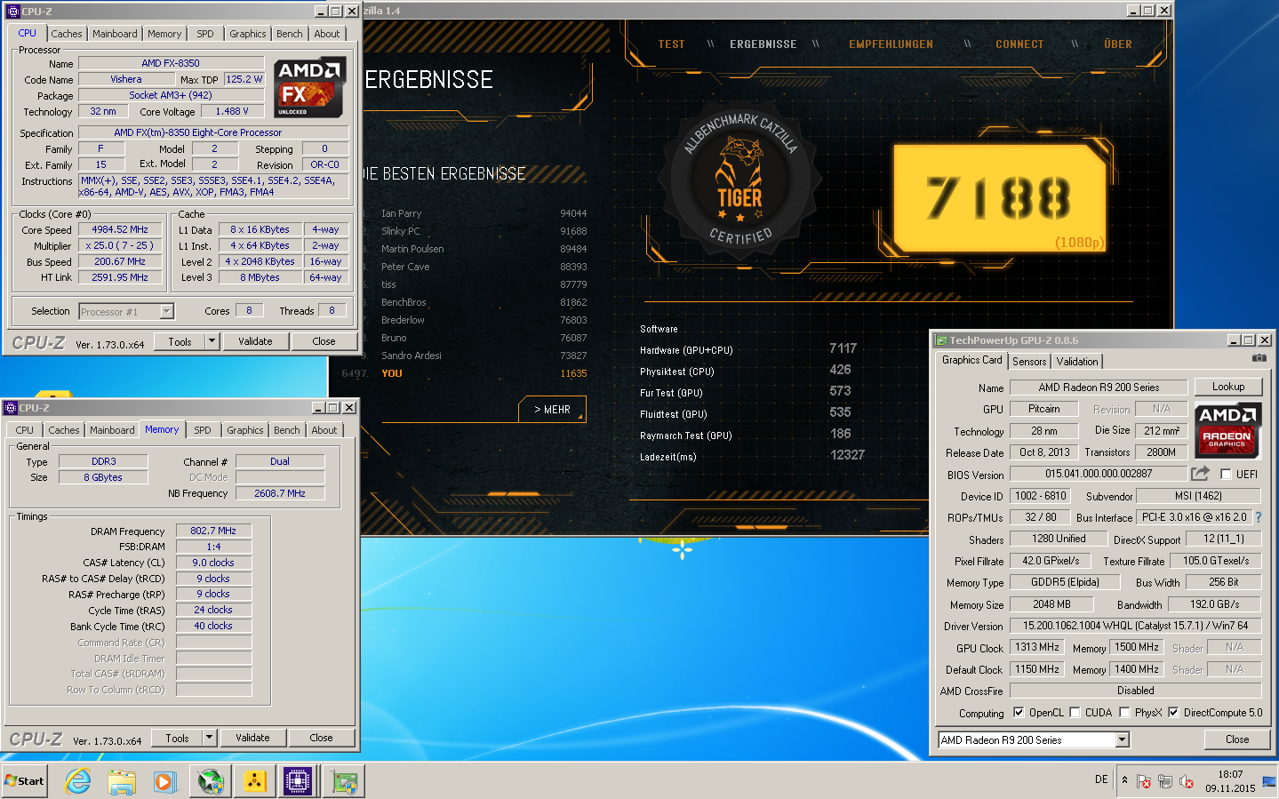Image resolution: width=1279 pixels, height=799 pixels.
Task: Click the DRAM Frequency value 802.7 MHz
Action: tap(213, 531)
